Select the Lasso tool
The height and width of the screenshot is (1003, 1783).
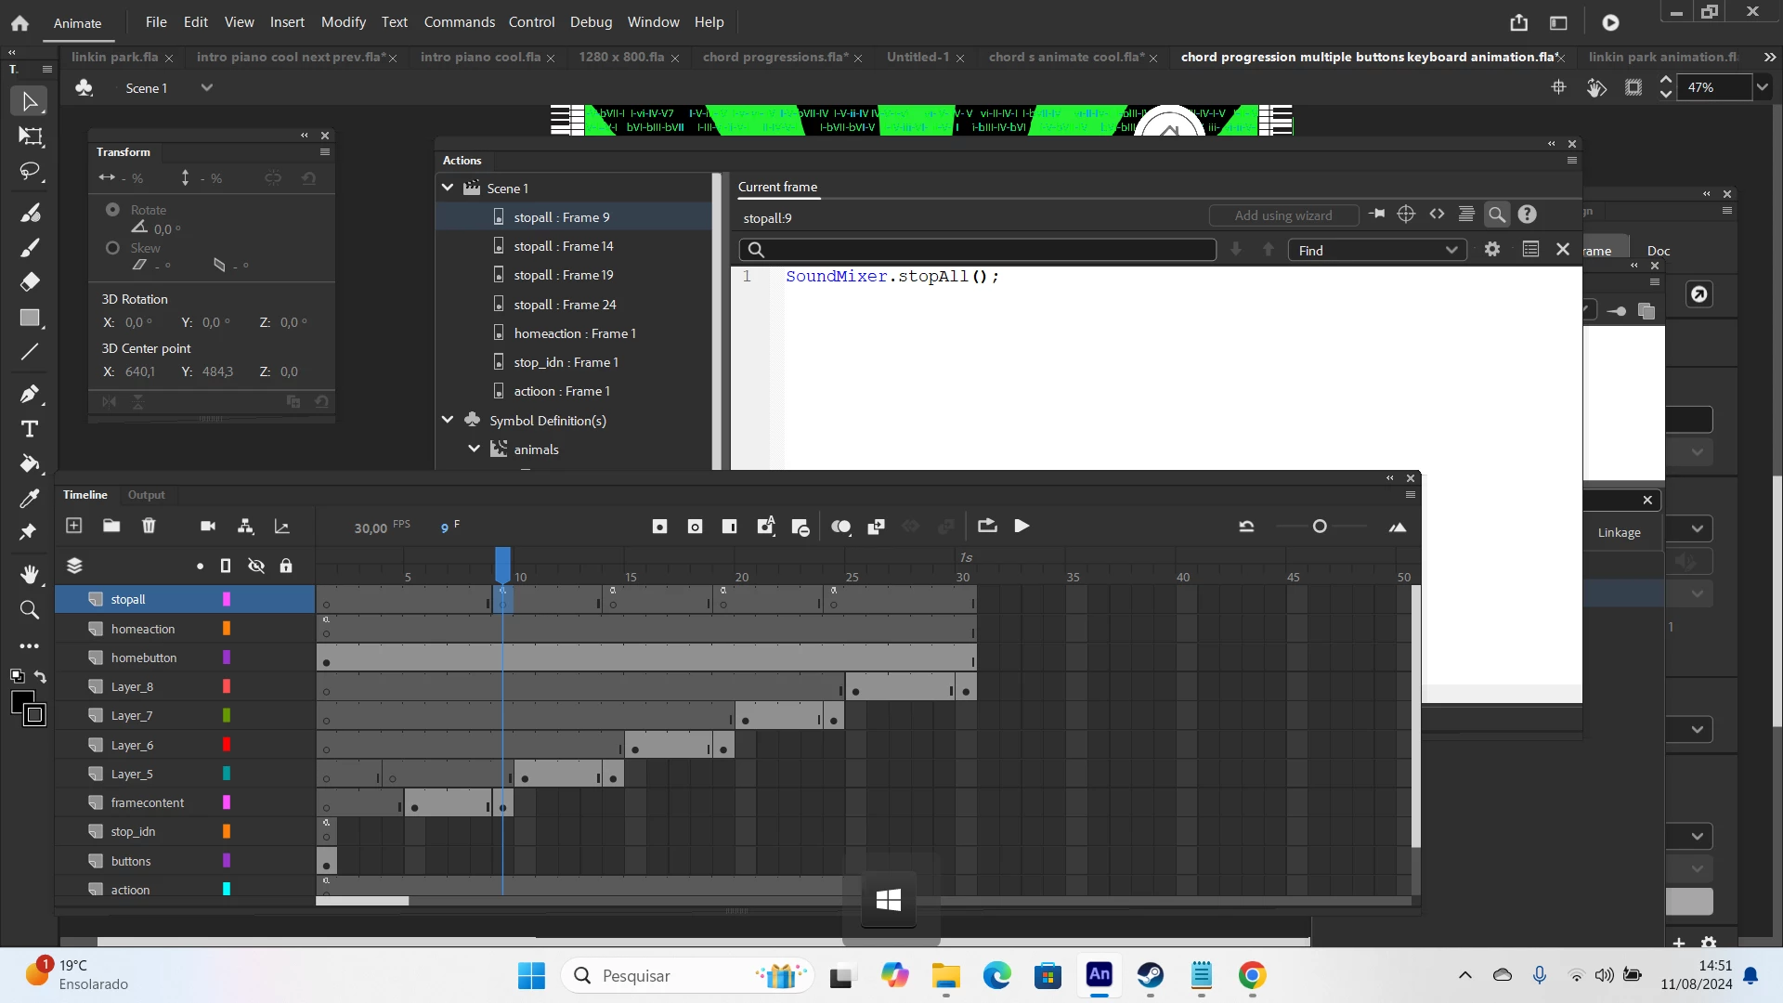pyautogui.click(x=30, y=172)
